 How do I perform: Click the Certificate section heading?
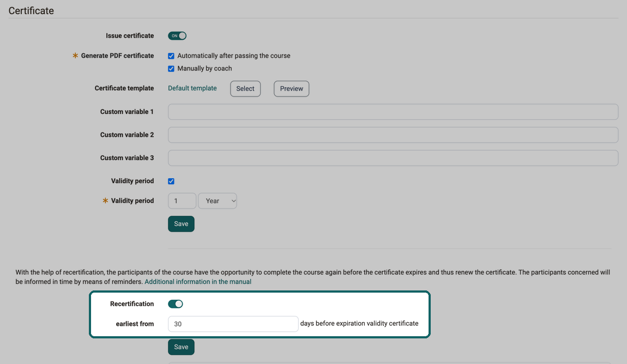click(x=31, y=11)
